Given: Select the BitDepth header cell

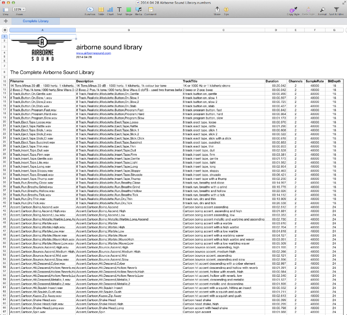Looking at the screenshot, I should 334,81.
